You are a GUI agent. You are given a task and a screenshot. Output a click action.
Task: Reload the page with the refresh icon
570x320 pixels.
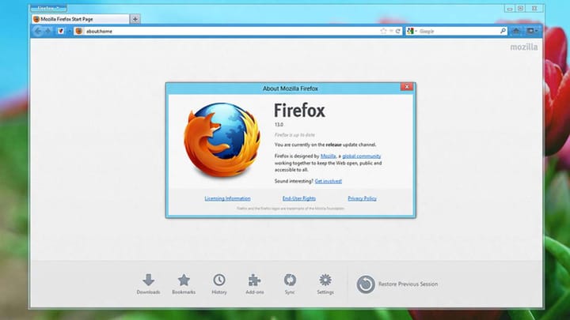coord(397,31)
